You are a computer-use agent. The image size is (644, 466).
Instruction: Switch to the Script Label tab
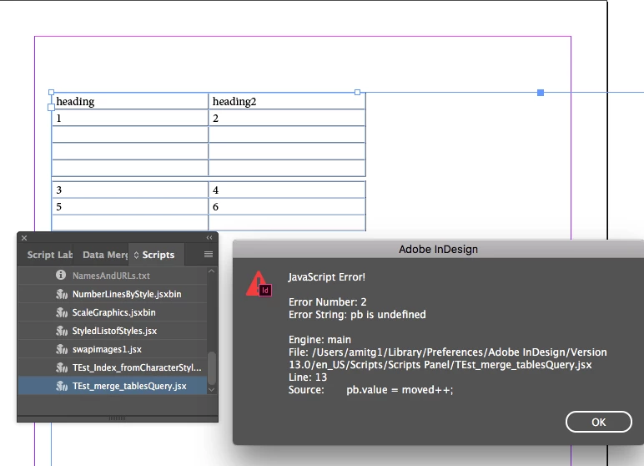49,255
